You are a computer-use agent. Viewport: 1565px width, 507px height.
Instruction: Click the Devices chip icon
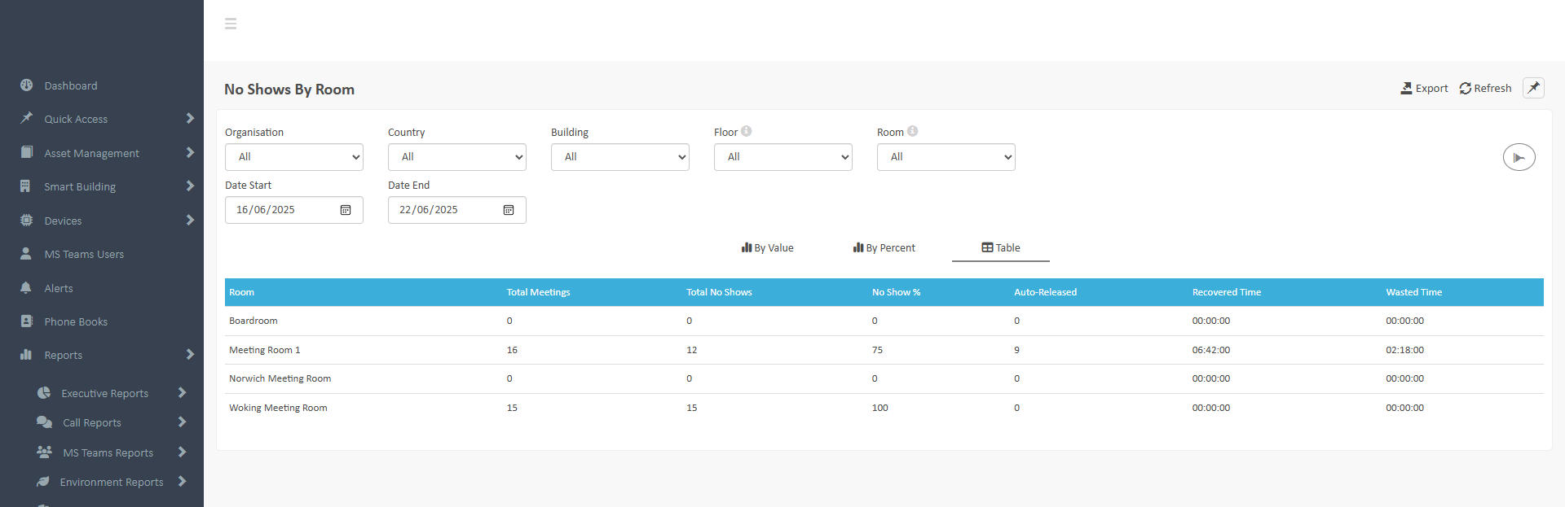tap(27, 221)
